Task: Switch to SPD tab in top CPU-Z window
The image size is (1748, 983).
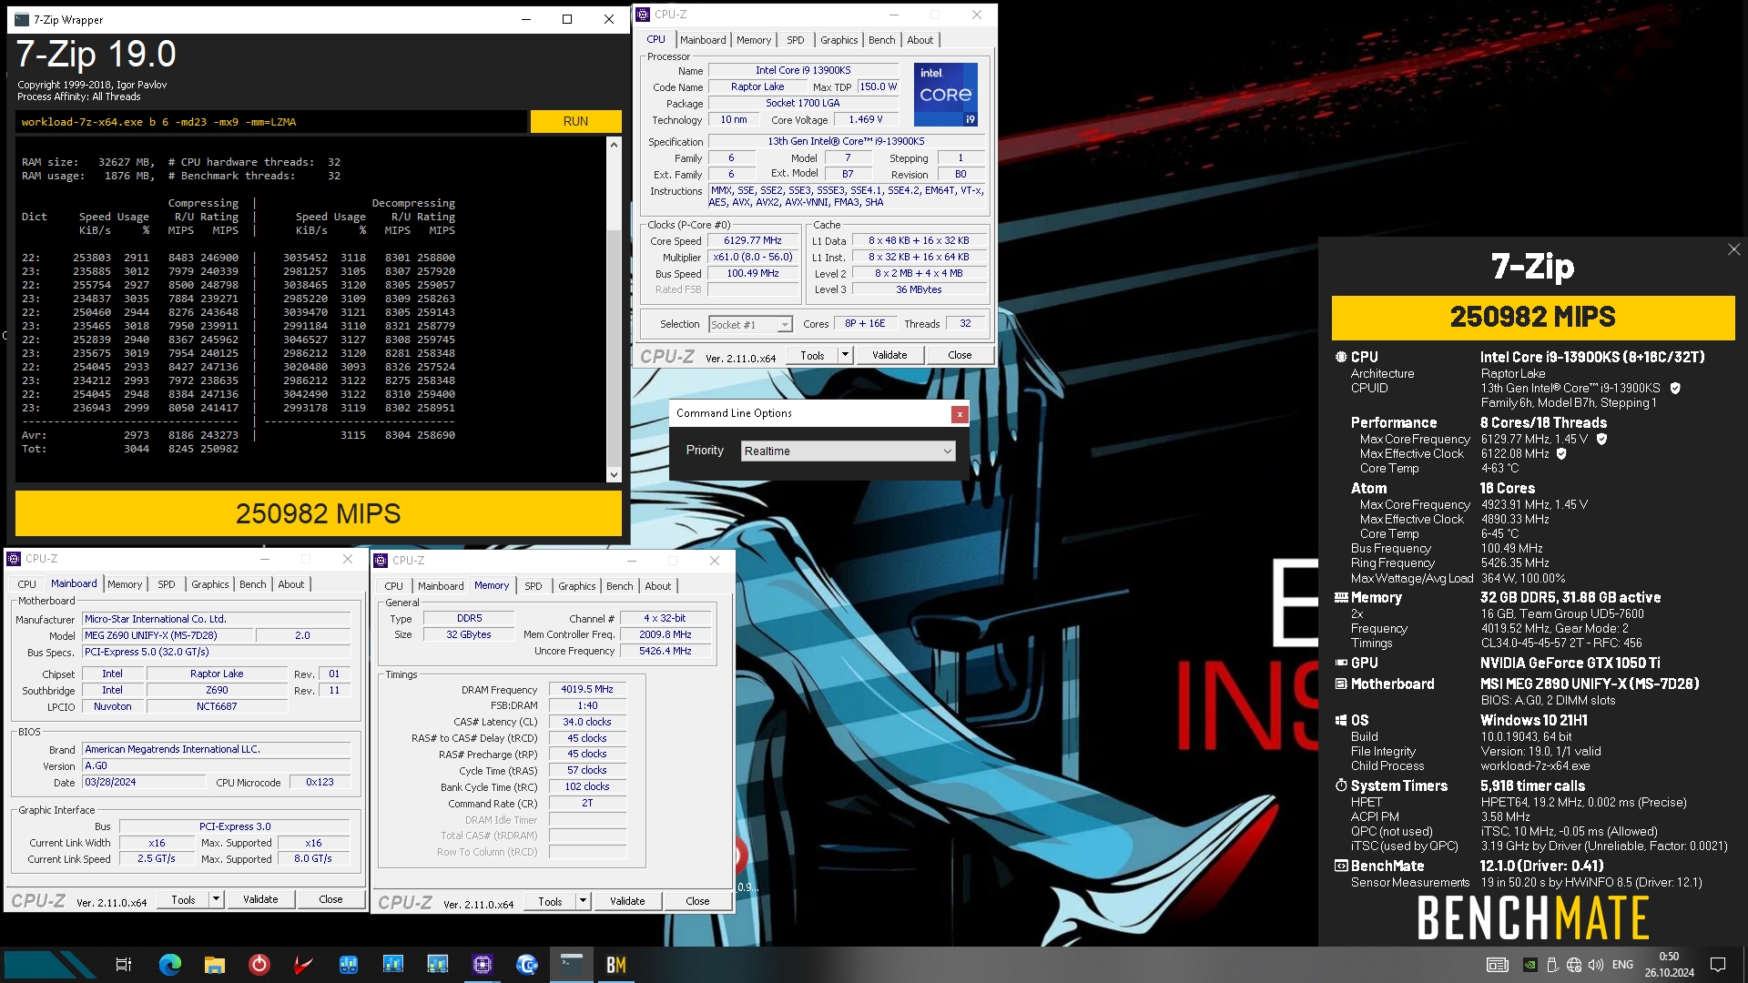Action: coord(795,40)
